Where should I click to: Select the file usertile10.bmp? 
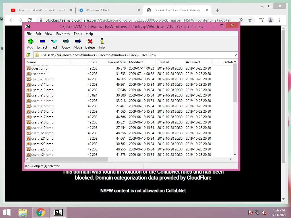coord(42,79)
